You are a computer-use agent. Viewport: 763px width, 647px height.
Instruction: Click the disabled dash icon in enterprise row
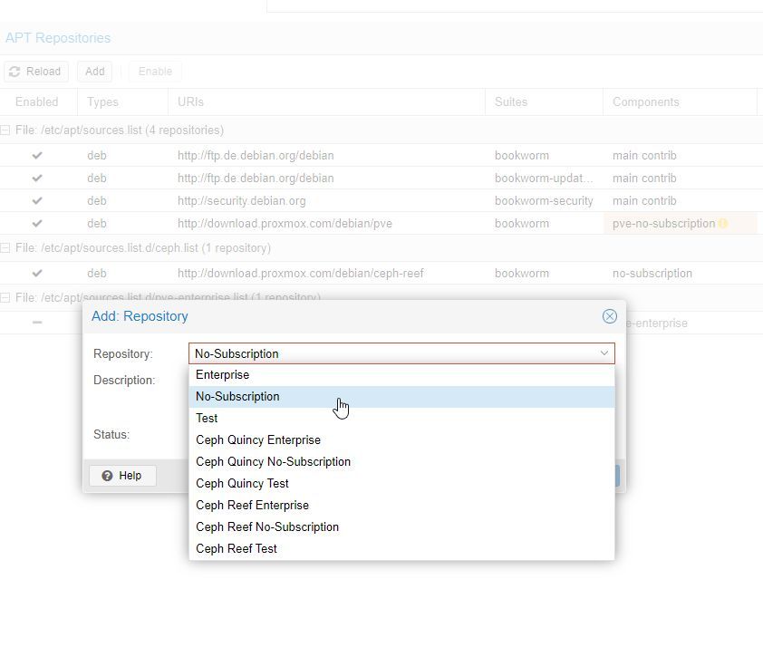[37, 323]
